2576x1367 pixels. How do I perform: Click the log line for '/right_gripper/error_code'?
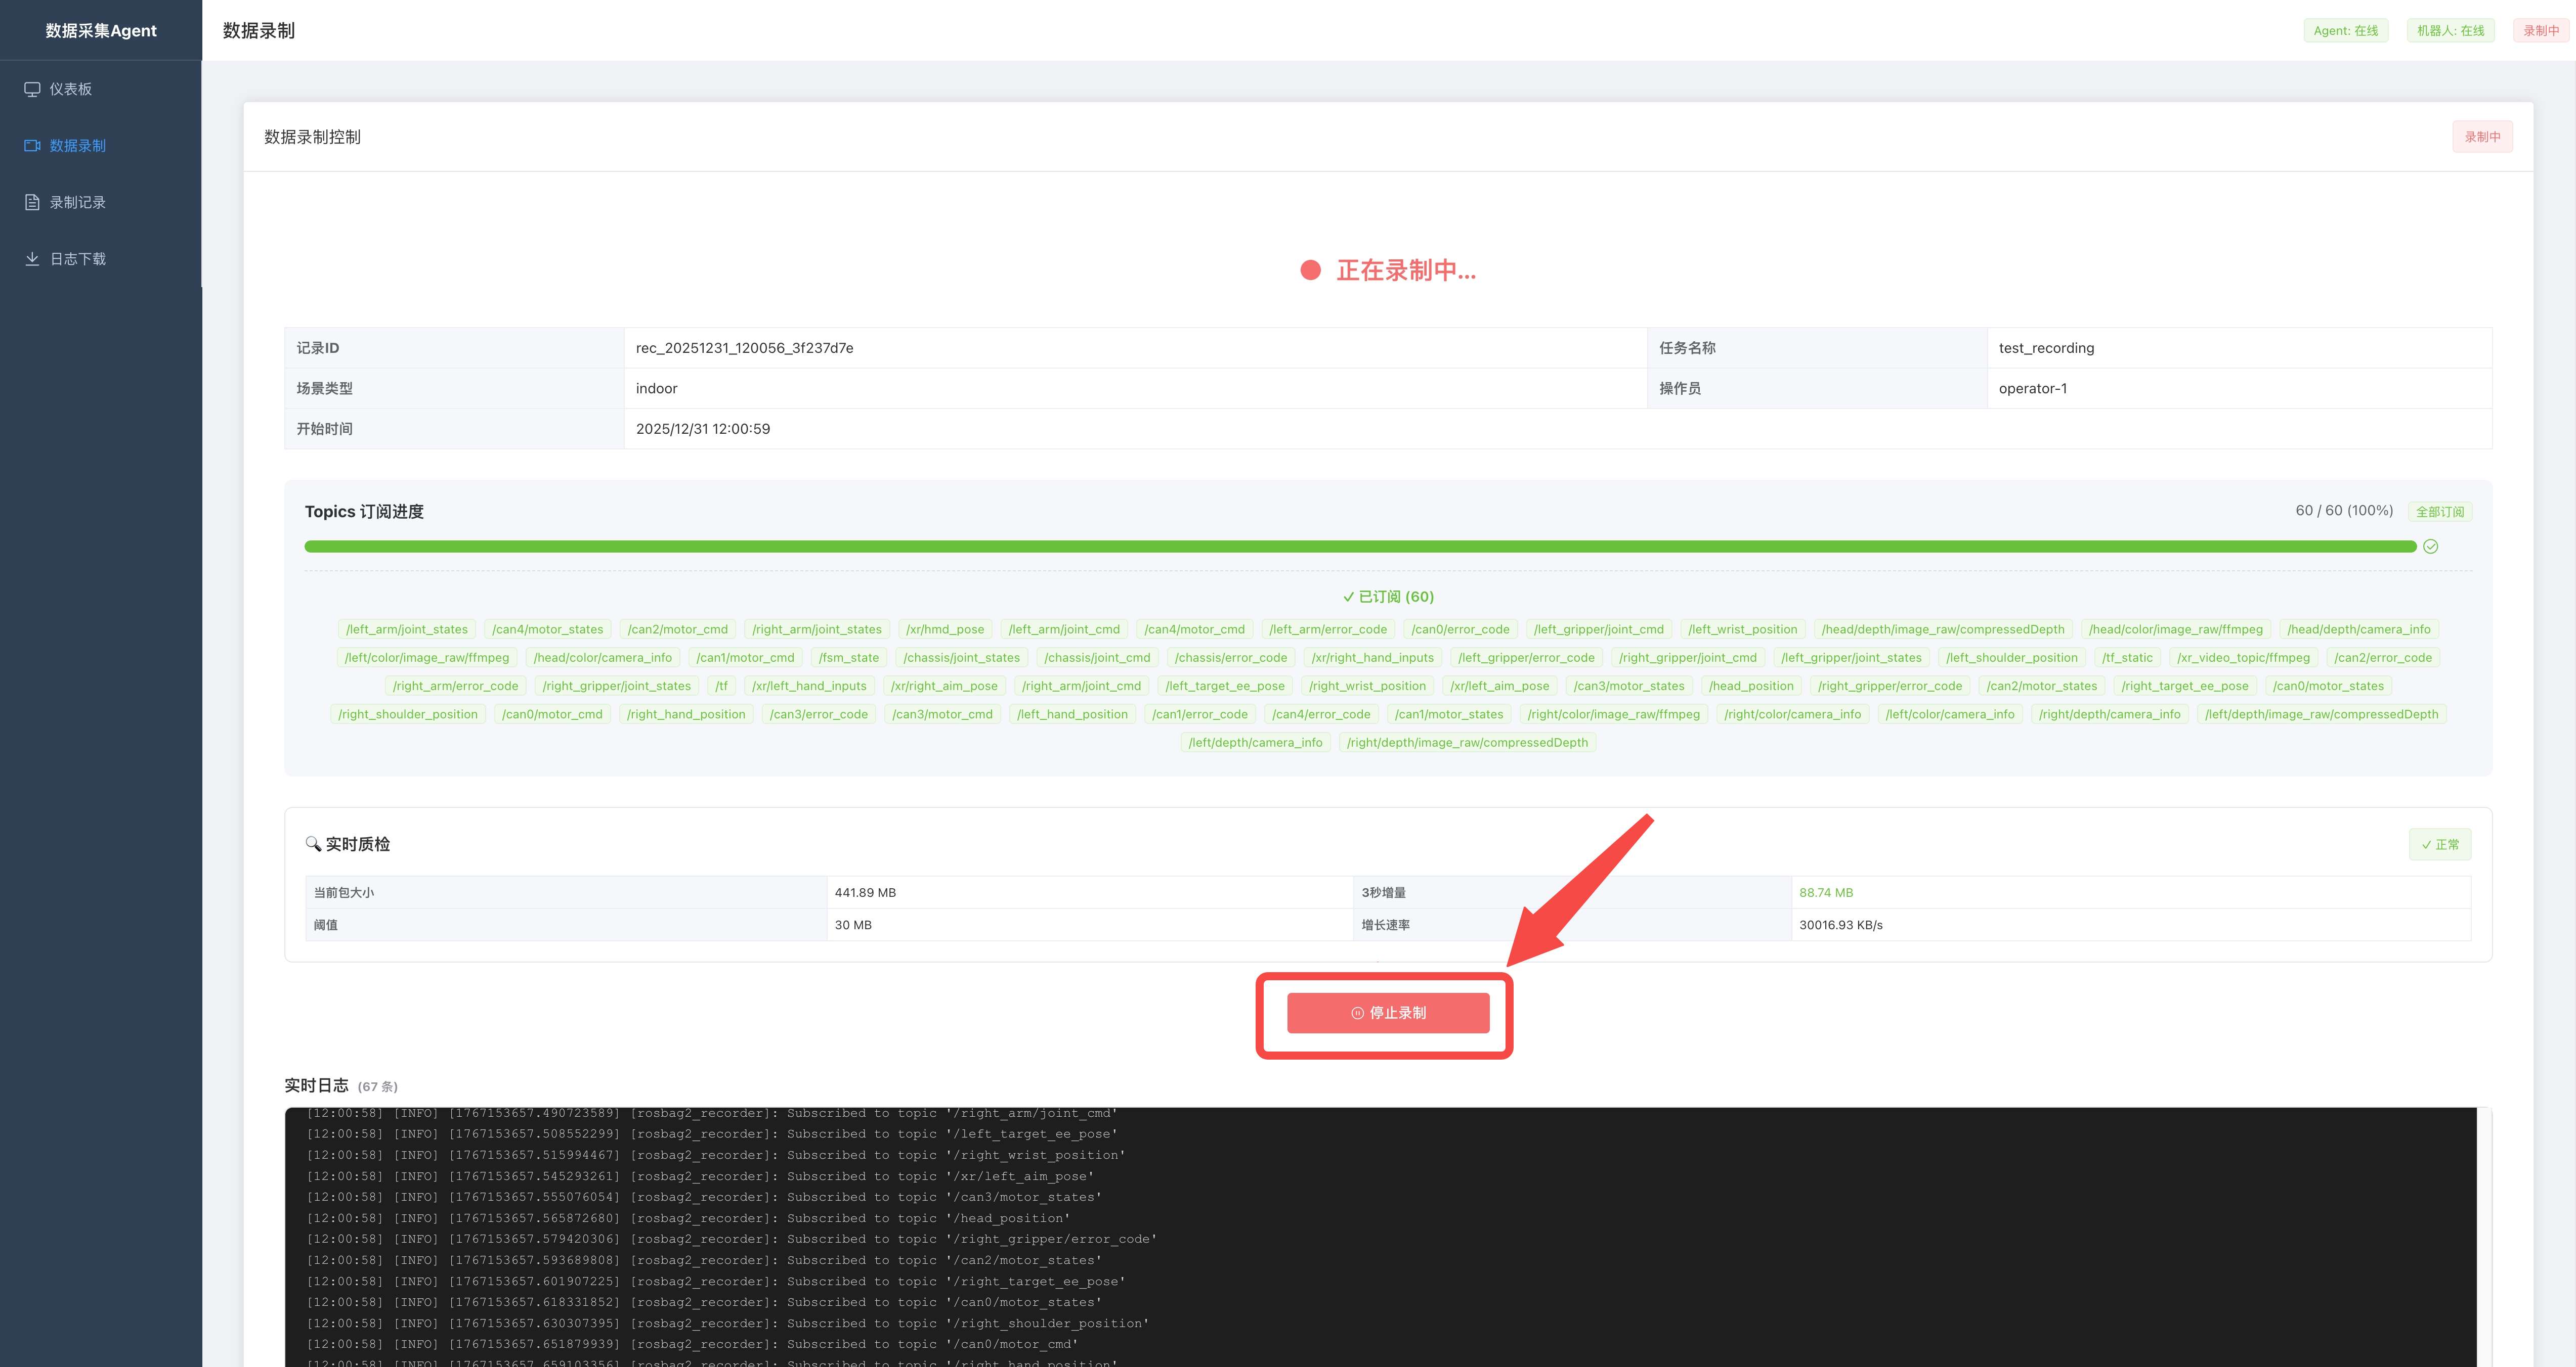click(x=731, y=1239)
